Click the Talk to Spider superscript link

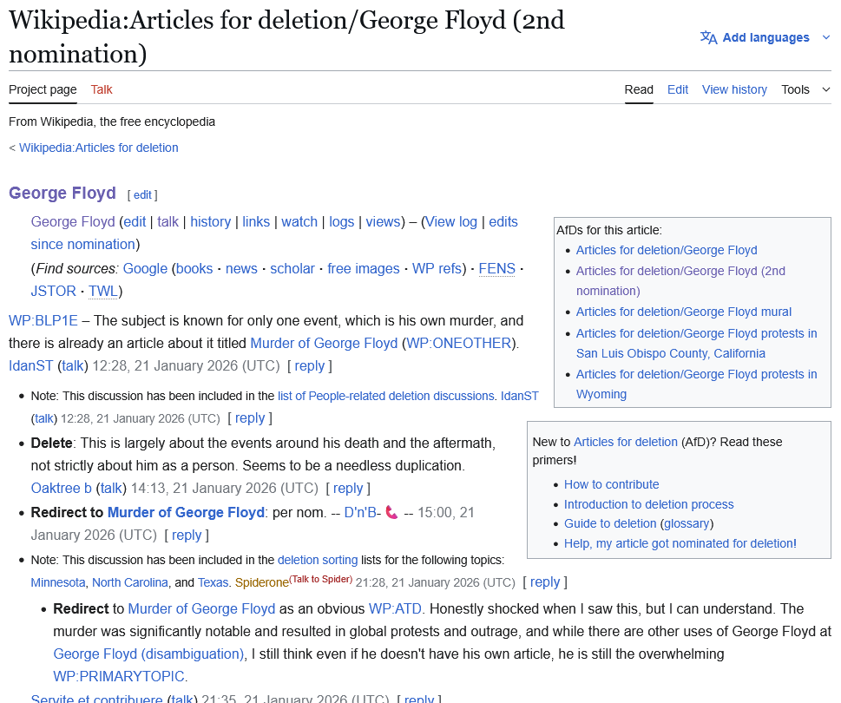tap(321, 579)
